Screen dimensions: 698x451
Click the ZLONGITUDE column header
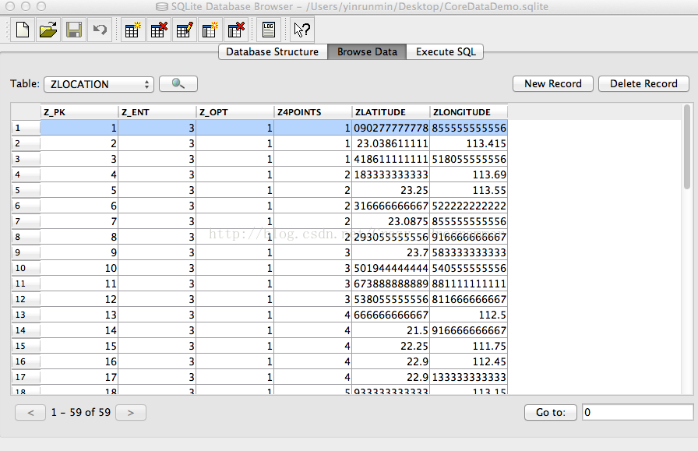[x=469, y=112]
